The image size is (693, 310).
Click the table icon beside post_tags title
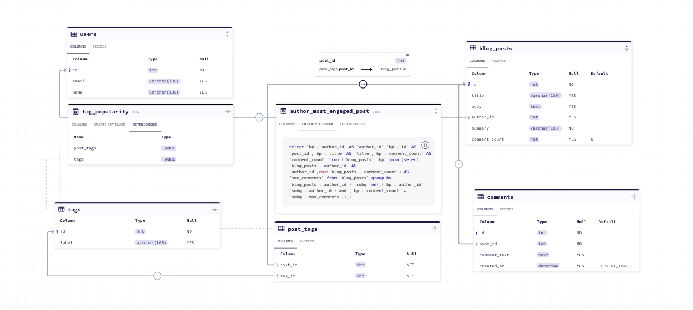tap(281, 229)
